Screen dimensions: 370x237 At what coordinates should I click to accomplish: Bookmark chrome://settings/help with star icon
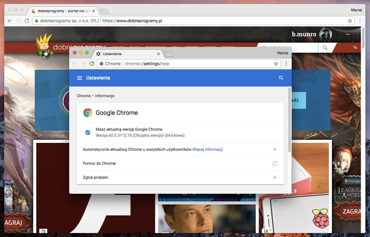(x=276, y=64)
